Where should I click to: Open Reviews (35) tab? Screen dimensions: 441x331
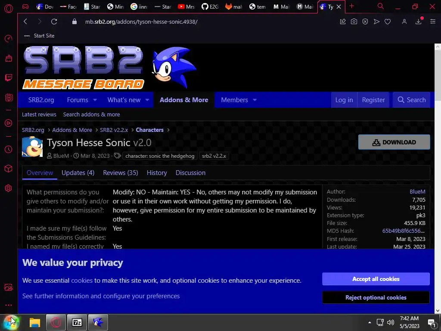(x=121, y=173)
